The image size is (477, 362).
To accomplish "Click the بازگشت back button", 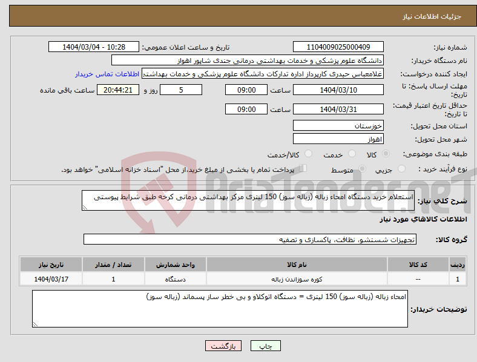I will point(223,346).
